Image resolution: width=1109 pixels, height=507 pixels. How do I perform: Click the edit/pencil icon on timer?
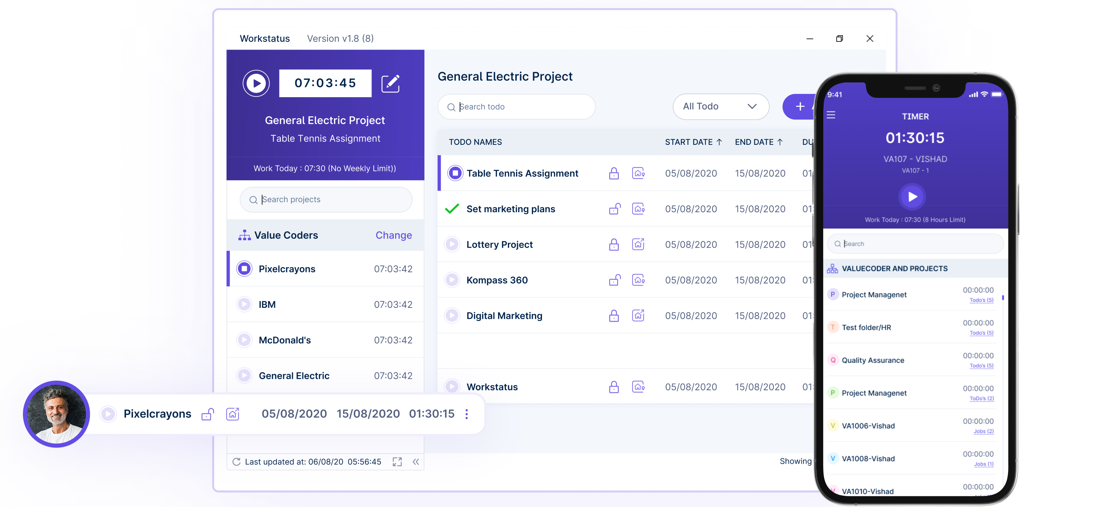pos(391,83)
